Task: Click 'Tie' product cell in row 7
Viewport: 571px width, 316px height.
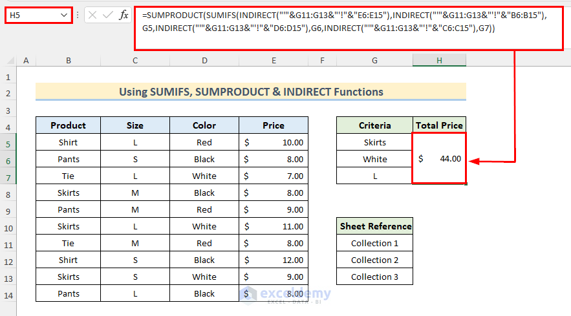Action: pos(68,176)
